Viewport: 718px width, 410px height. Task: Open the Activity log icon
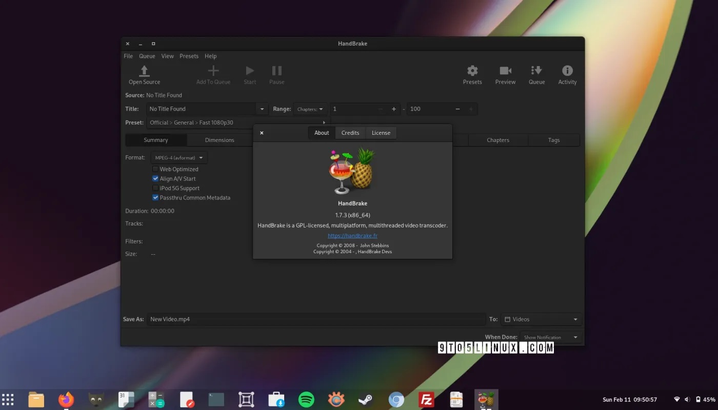tap(567, 72)
